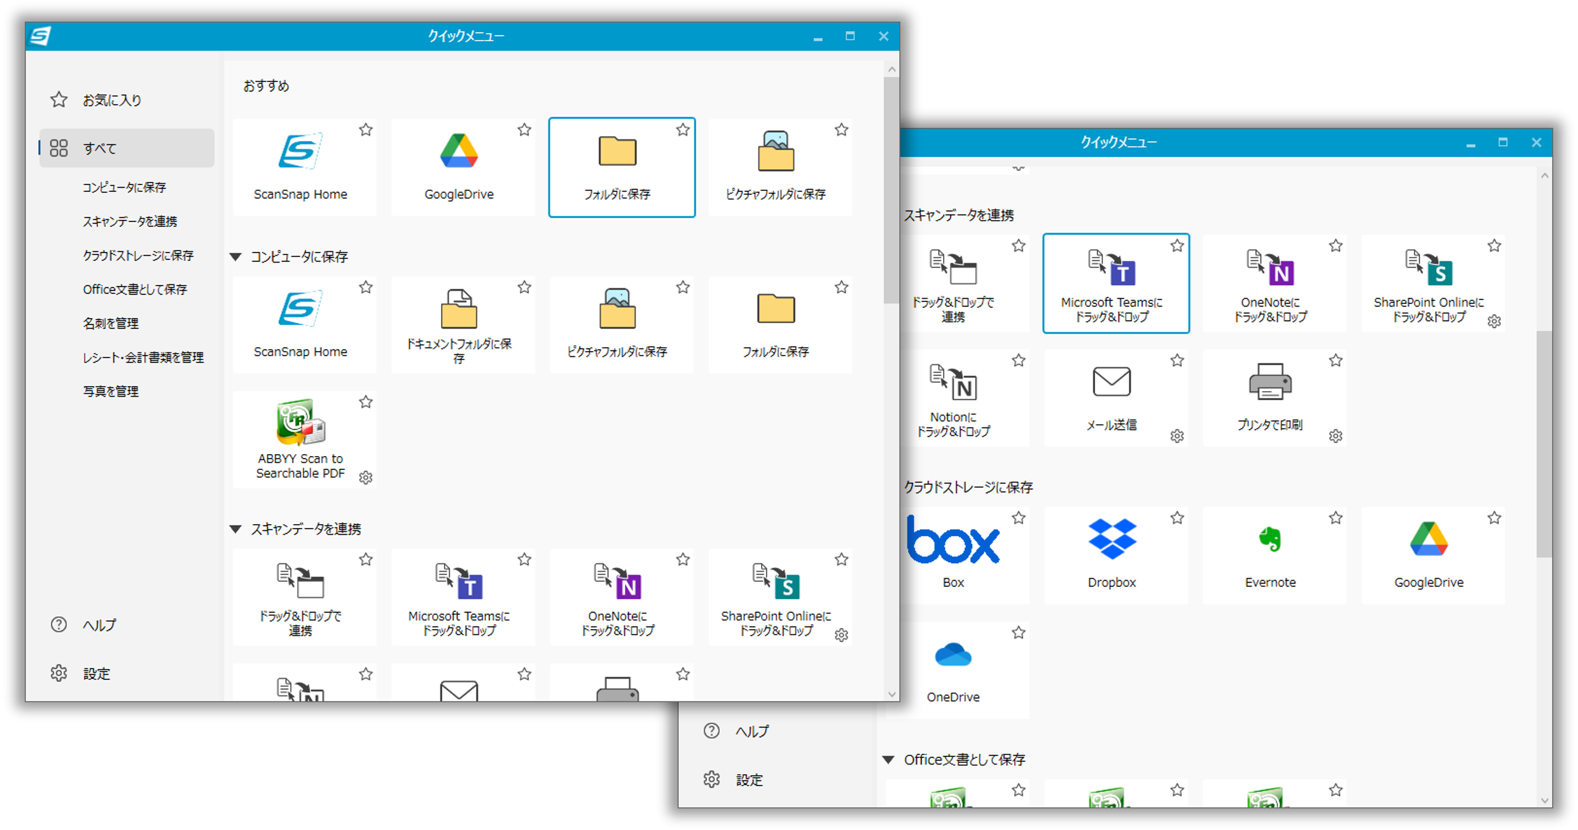Open Notionにドラッグ&ドロップ icon
This screenshot has width=1578, height=830.
pyautogui.click(x=953, y=382)
